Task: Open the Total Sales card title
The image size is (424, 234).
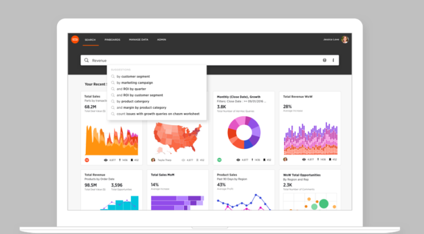Action: click(x=92, y=97)
